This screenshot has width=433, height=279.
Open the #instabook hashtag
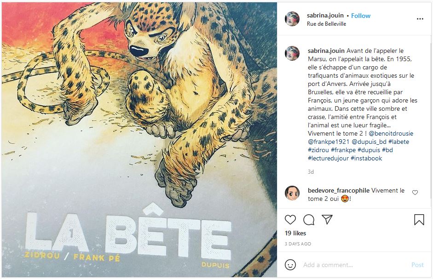point(366,158)
